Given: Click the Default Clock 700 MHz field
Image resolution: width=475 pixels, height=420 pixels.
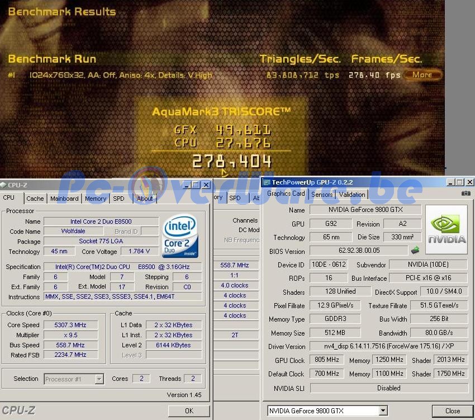Looking at the screenshot, I should coord(326,374).
